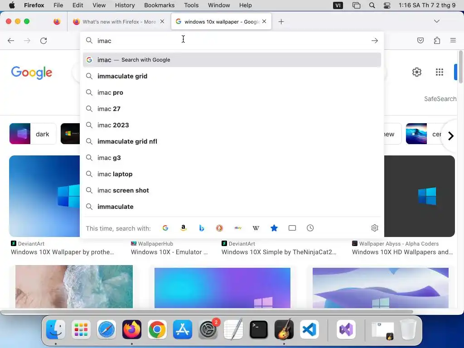Open a new tab with the plus button
Viewport: 464px width, 348px height.
(x=281, y=22)
